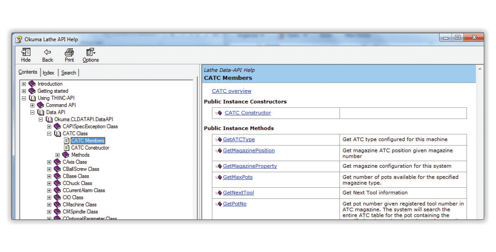Click the CMachine Class book icon

(57, 205)
